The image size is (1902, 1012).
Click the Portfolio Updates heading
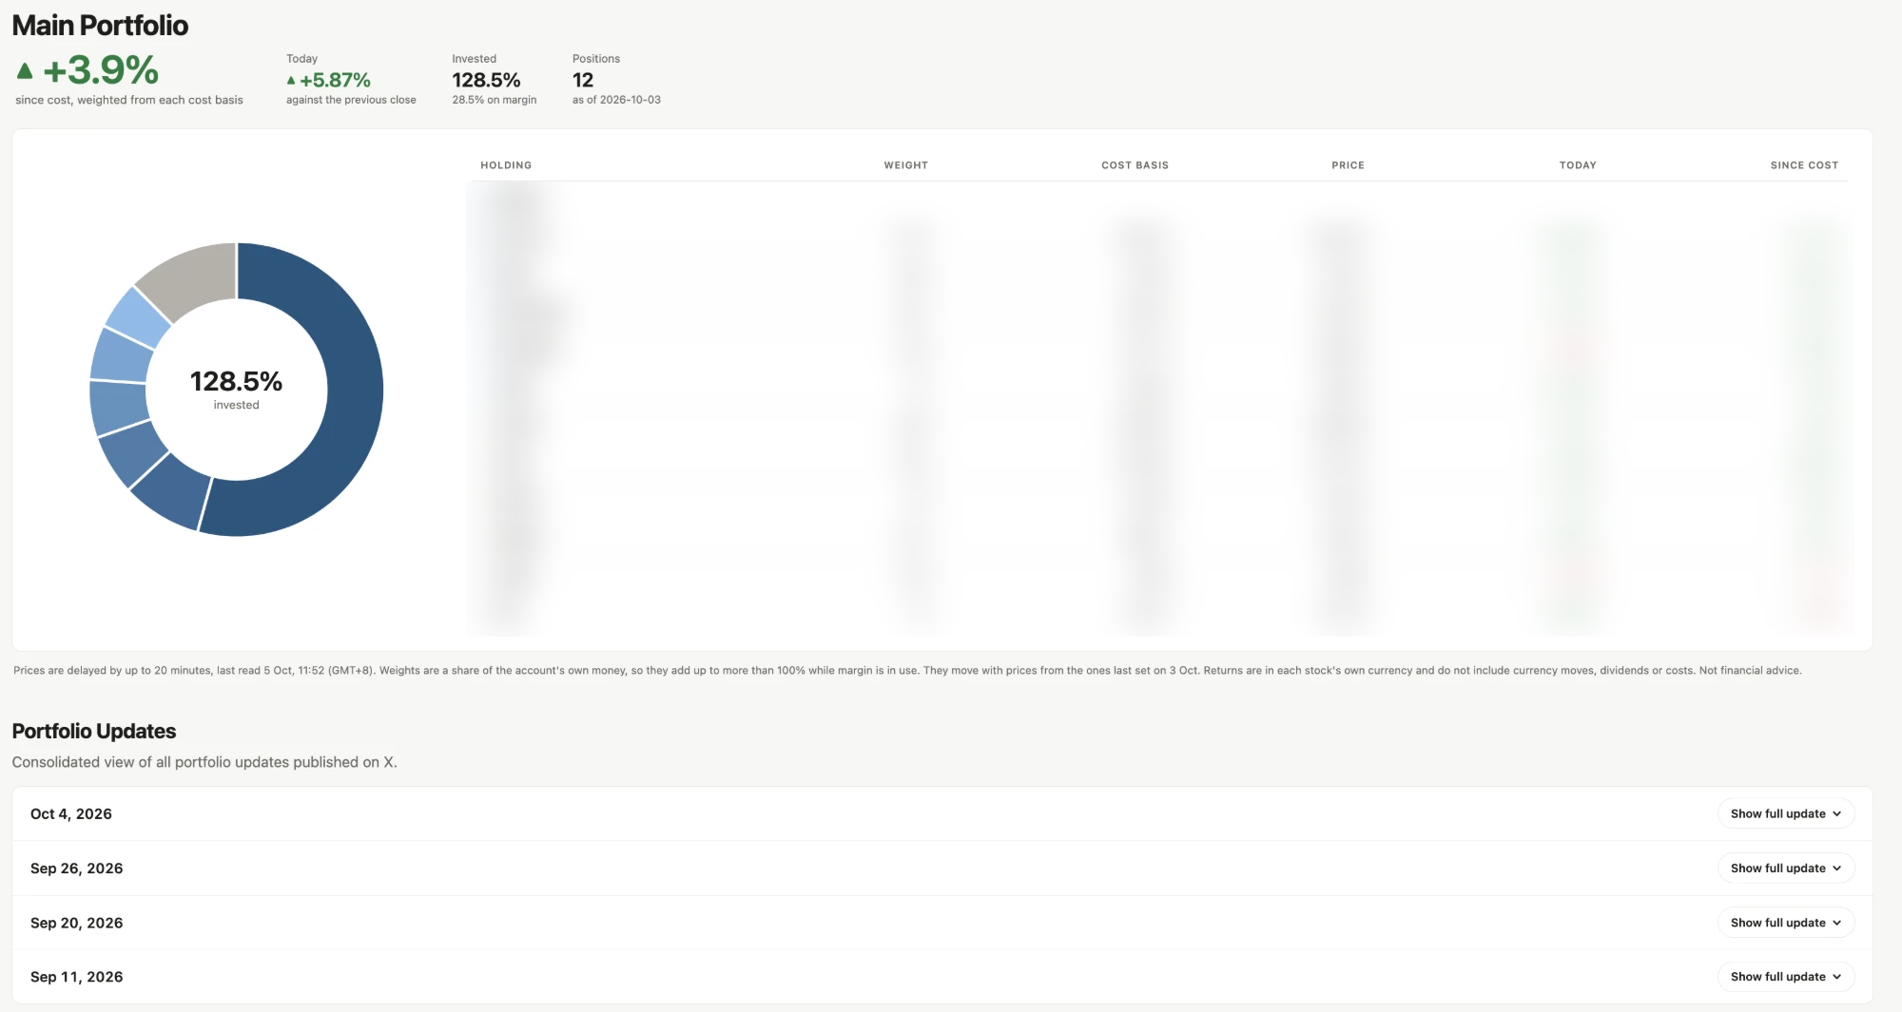[94, 731]
